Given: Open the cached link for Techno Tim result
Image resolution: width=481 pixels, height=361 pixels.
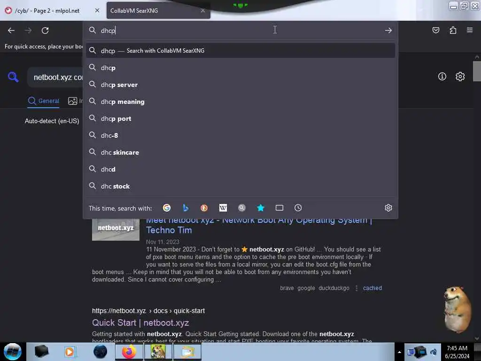Looking at the screenshot, I should 372,288.
